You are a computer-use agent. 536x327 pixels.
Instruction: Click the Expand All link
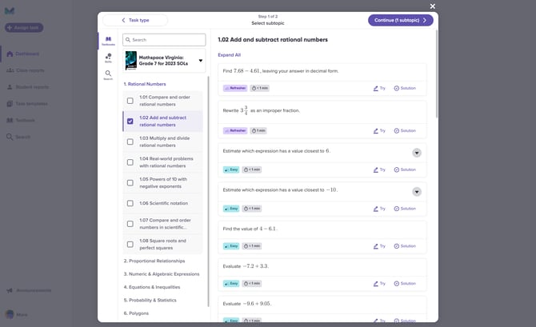pyautogui.click(x=229, y=55)
